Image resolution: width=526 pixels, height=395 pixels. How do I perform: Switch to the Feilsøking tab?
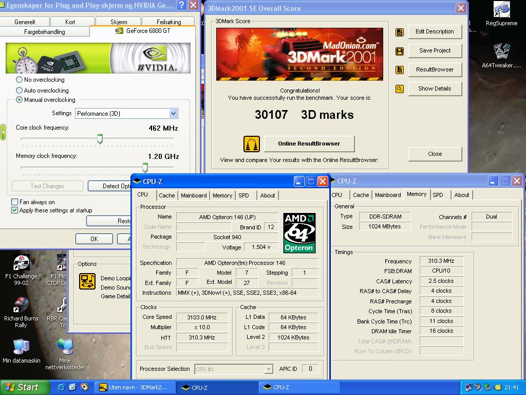coord(168,22)
